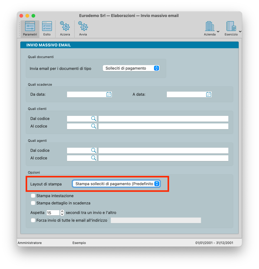Search agent Al codice with magnifier
This screenshot has width=259, height=269.
[x=94, y=158]
